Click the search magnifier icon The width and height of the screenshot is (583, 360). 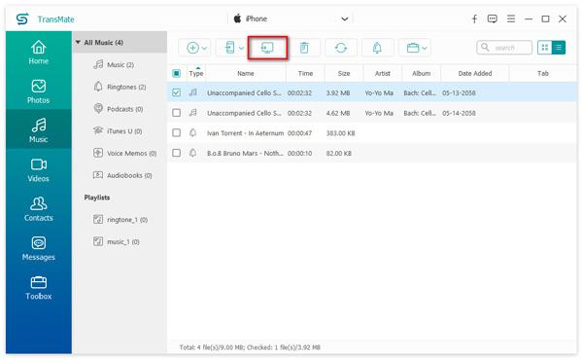tap(485, 48)
